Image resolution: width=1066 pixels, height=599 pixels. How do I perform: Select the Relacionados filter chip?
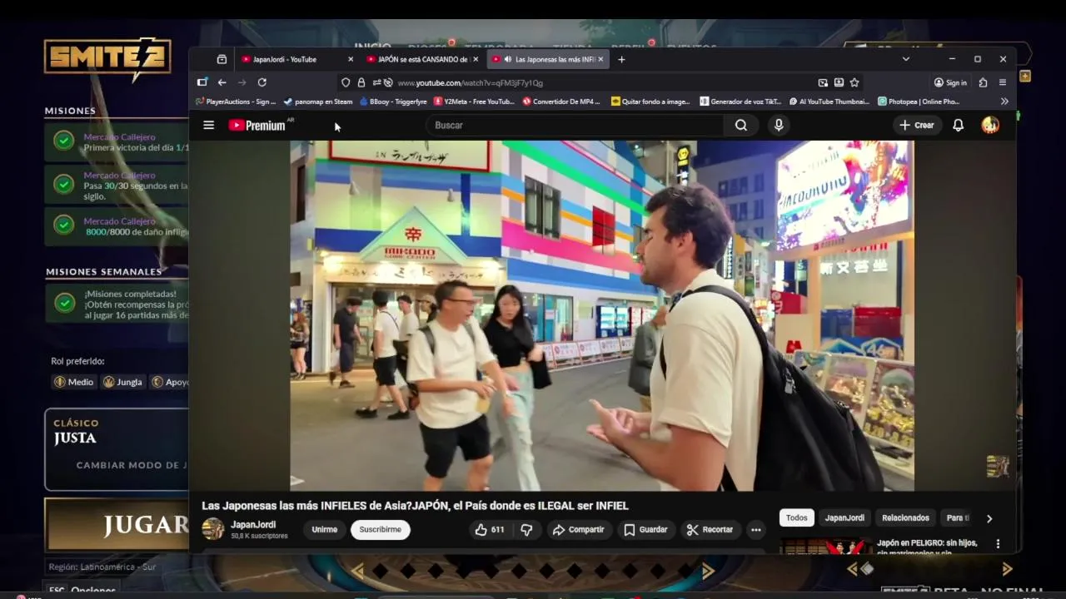(x=905, y=517)
